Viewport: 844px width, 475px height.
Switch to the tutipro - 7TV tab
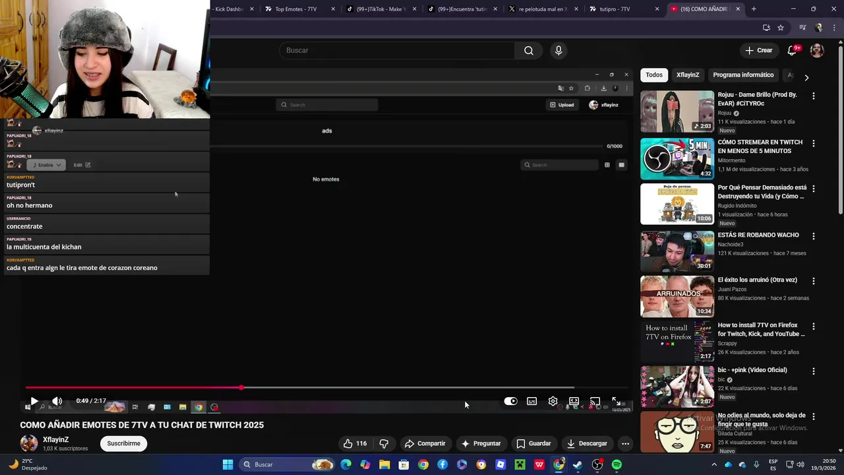tap(622, 9)
